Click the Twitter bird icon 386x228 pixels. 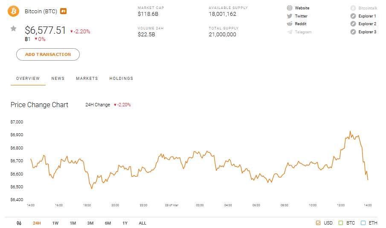[290, 16]
